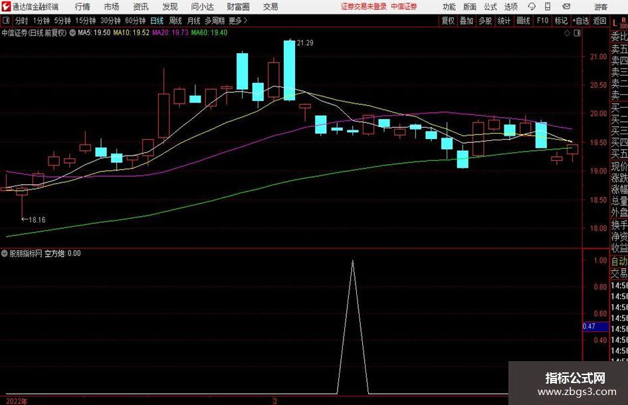Image resolution: width=628 pixels, height=405 pixels.
Task: Open the 资讯 menu
Action: point(141,7)
